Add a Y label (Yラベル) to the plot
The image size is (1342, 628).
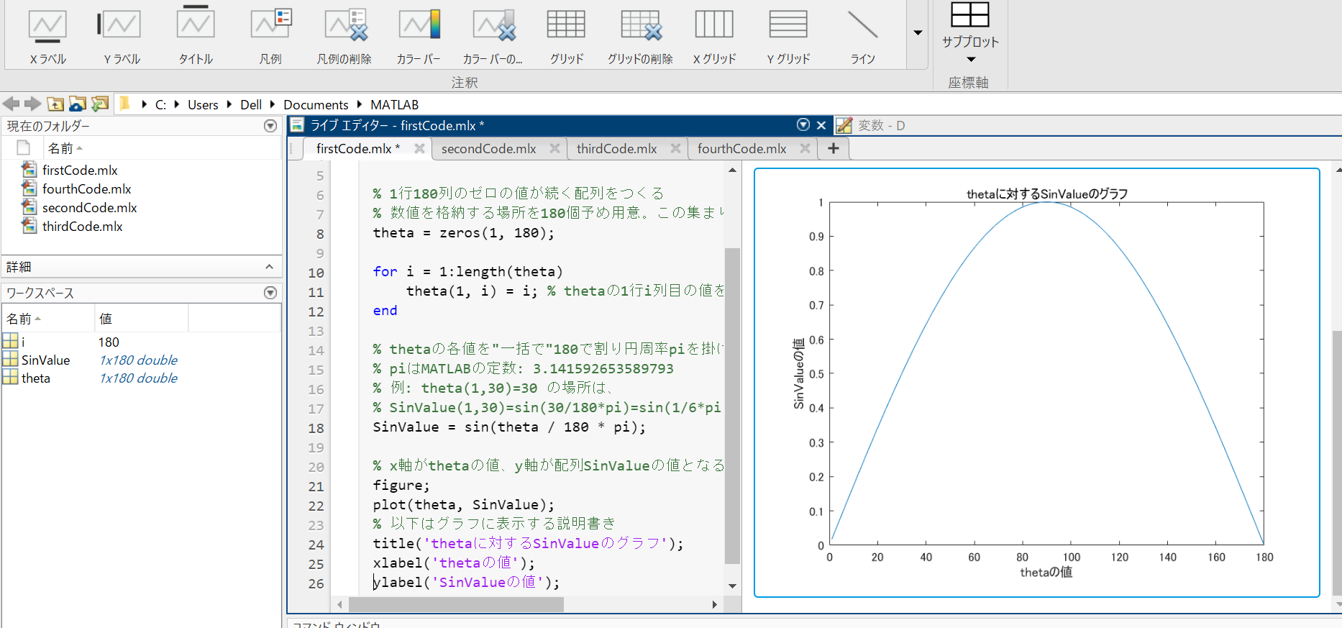tap(122, 36)
